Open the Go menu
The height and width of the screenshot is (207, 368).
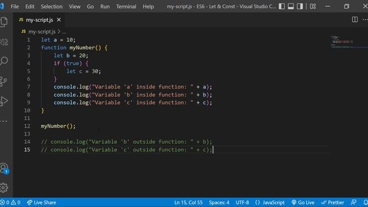tap(90, 6)
